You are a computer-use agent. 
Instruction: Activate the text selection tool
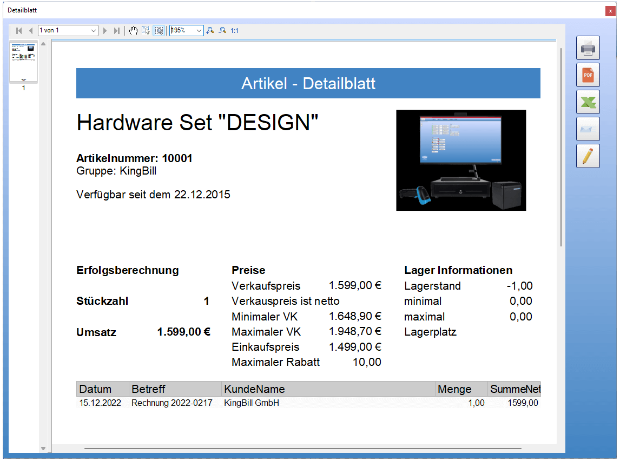point(146,30)
